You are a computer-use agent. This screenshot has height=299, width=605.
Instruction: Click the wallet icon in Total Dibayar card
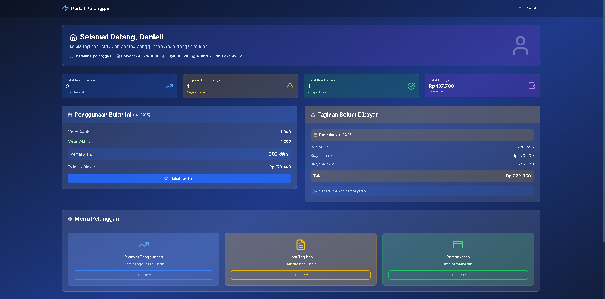click(x=532, y=86)
